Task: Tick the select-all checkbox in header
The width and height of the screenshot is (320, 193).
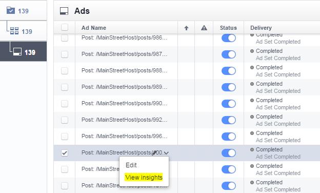Action: click(x=65, y=27)
